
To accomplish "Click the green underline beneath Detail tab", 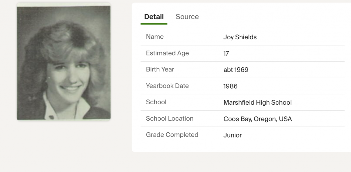I will [154, 24].
